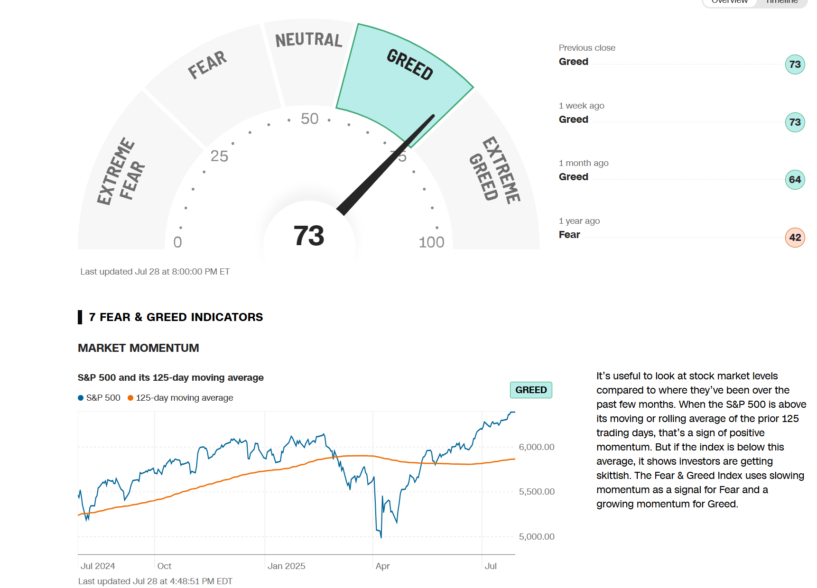Viewport: 817px width, 588px height.
Task: Click the Market Momentum heading
Action: point(138,348)
